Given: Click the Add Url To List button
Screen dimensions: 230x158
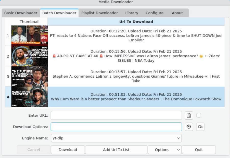Looking at the screenshot, I should 116,150.
